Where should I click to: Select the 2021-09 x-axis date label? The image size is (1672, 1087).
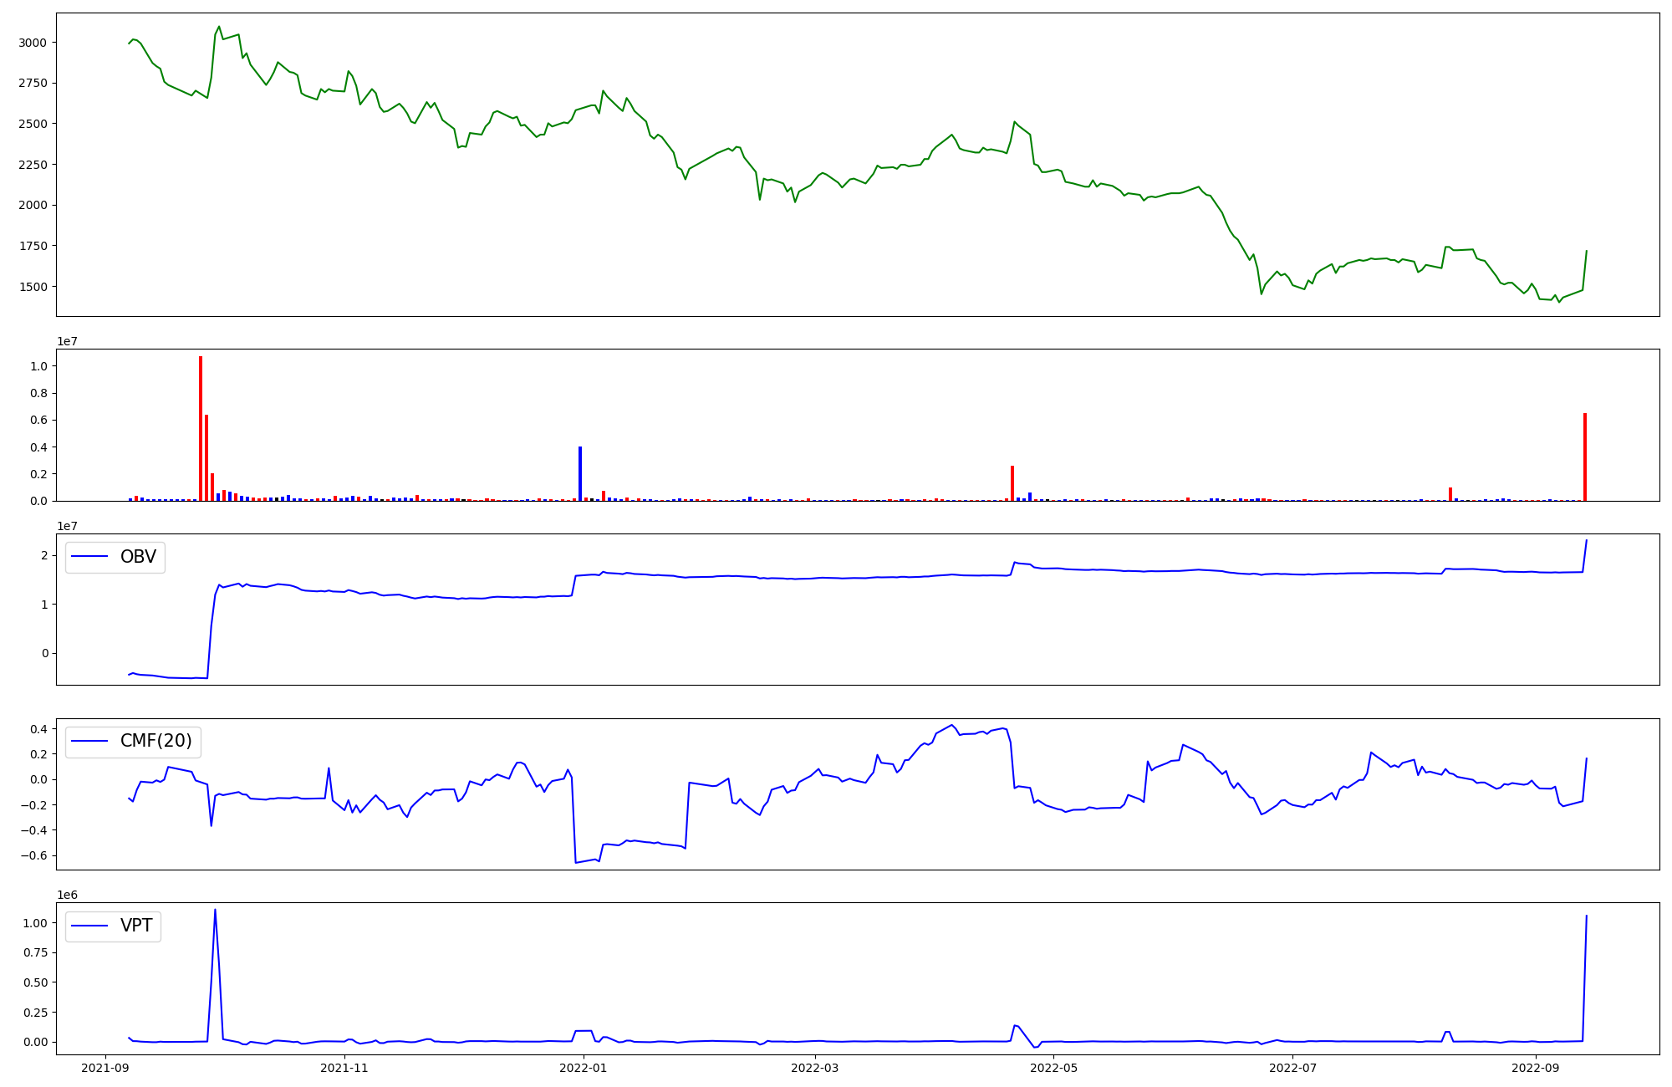click(x=105, y=1068)
